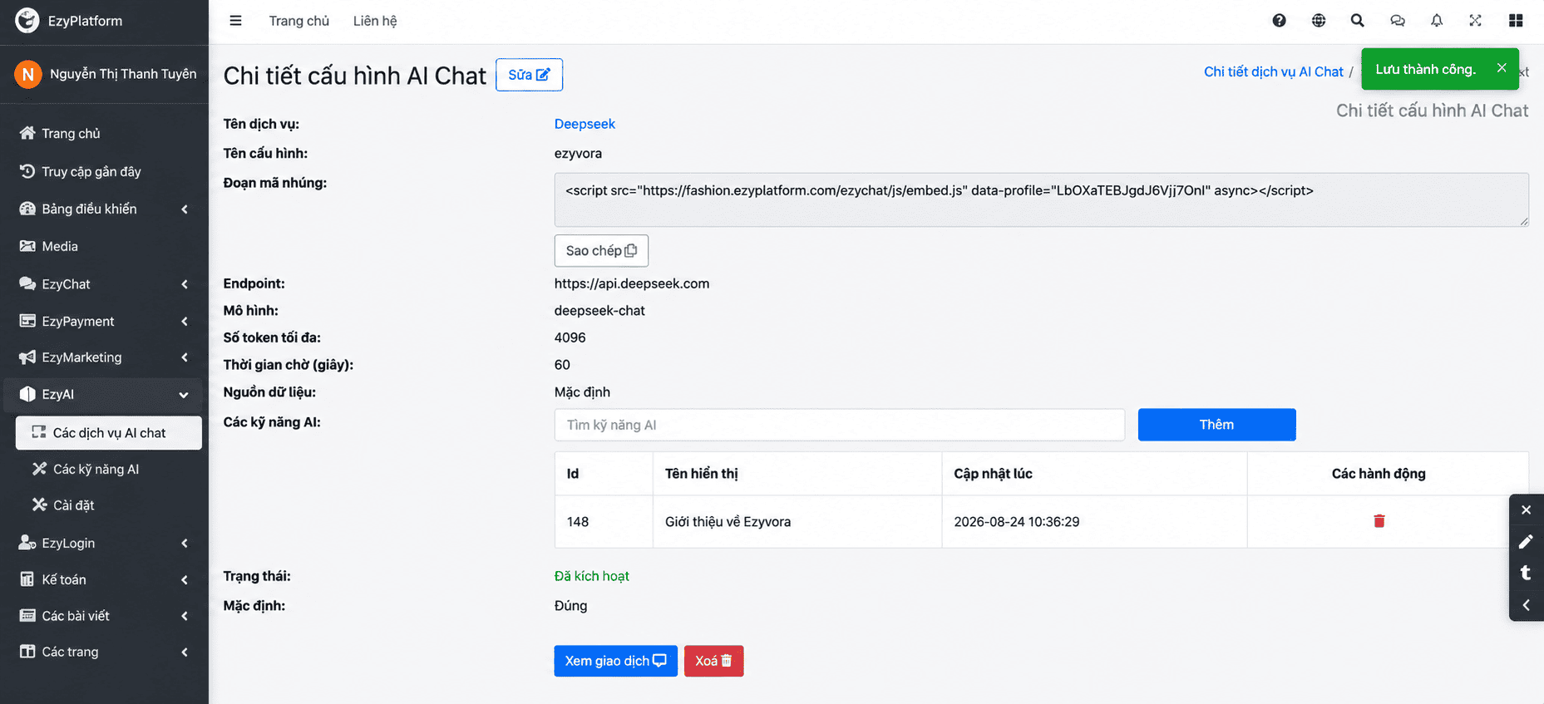The height and width of the screenshot is (704, 1544).
Task: Expand the Các bài viết submenu arrow
Action: tap(185, 616)
